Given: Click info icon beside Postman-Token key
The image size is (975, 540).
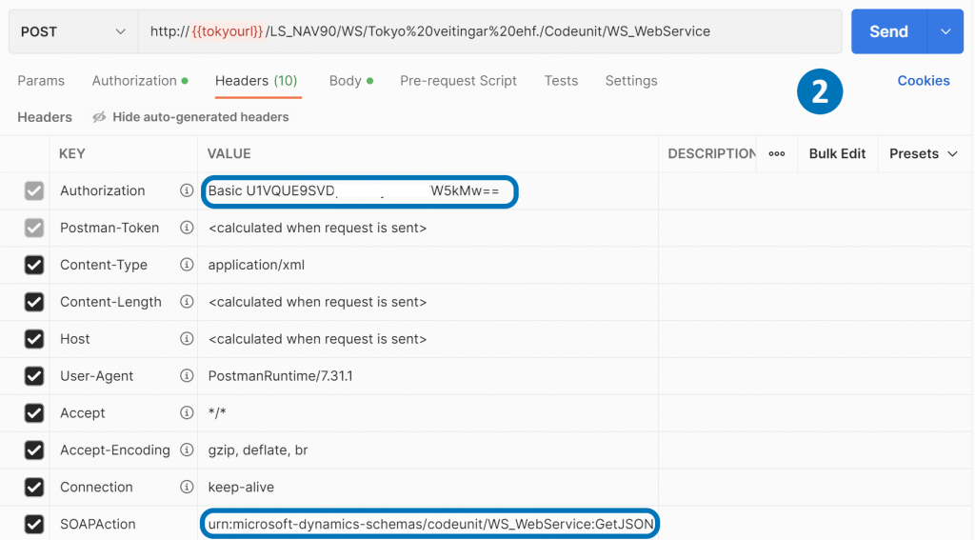Looking at the screenshot, I should pos(187,229).
